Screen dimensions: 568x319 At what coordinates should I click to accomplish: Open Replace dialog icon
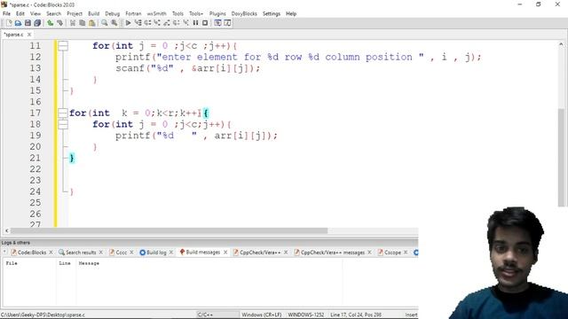click(114, 23)
